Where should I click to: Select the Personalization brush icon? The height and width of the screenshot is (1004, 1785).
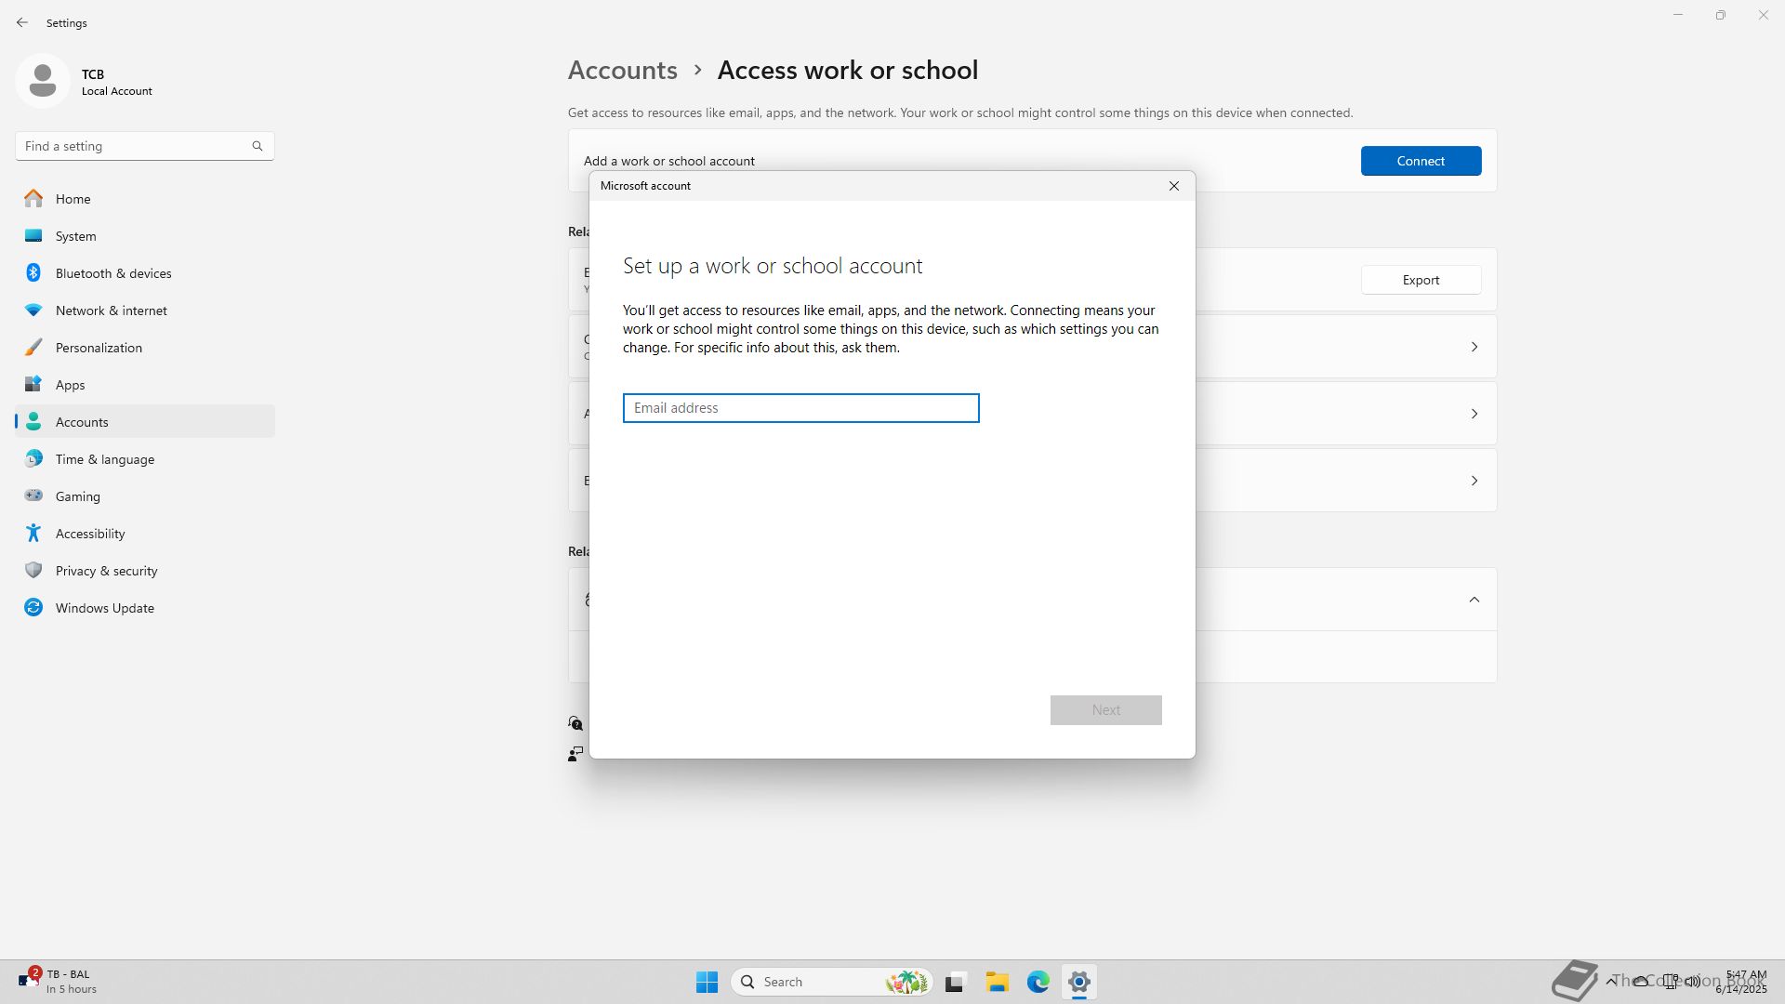pos(33,347)
